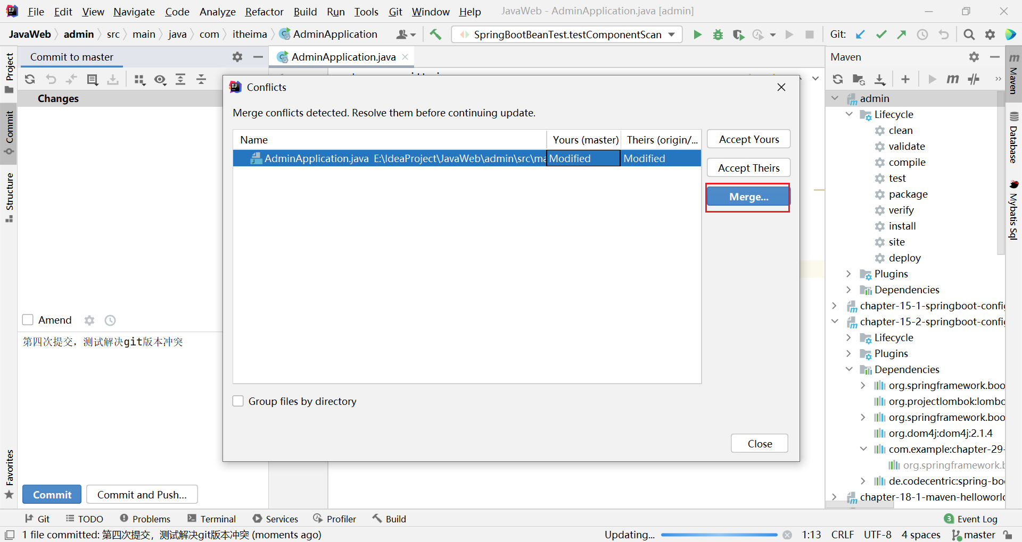Click the green Run button in toolbar
1022x542 pixels.
[x=697, y=35]
